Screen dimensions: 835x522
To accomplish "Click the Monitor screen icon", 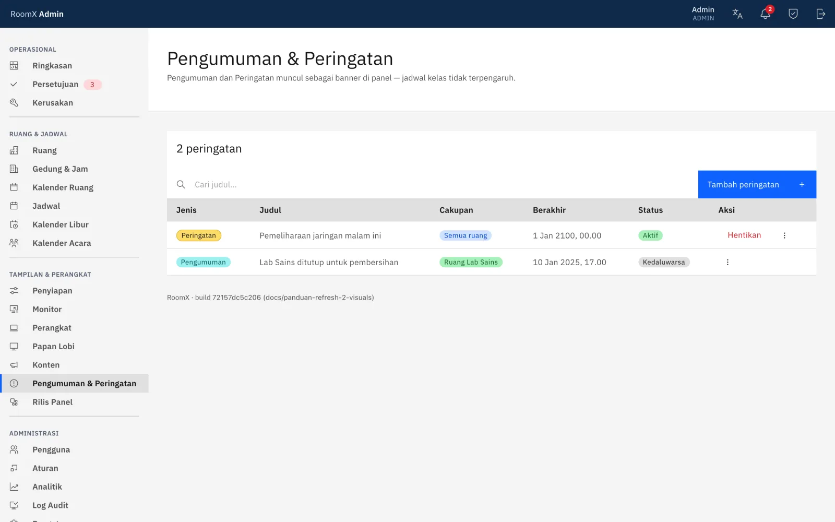I will click(14, 310).
